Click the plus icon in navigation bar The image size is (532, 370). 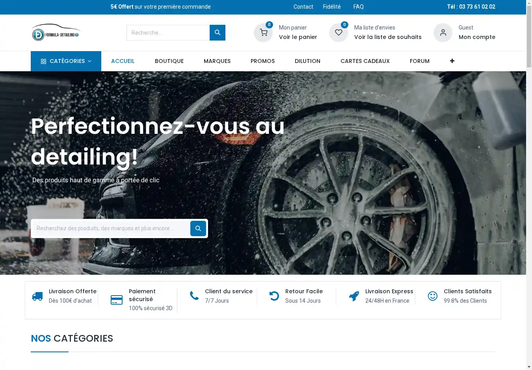[x=452, y=61]
